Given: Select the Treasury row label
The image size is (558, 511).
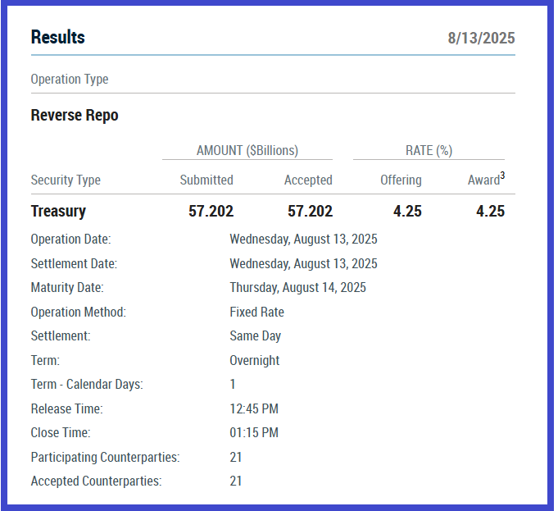Looking at the screenshot, I should coord(58,211).
